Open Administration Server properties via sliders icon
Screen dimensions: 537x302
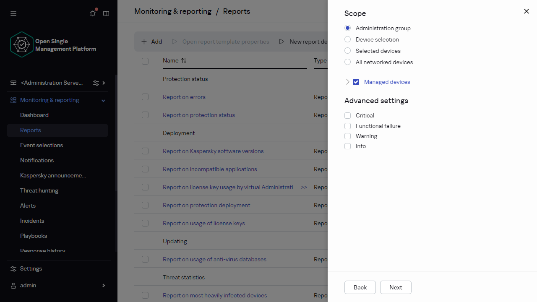click(x=96, y=83)
